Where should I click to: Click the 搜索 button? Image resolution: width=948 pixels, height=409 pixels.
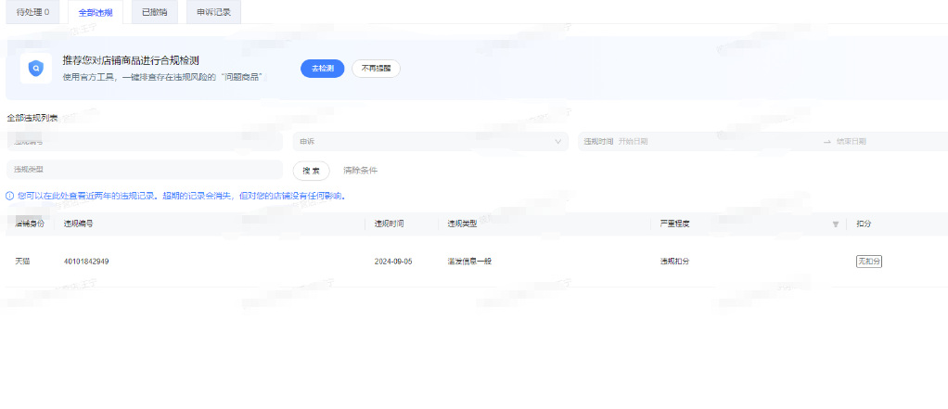coord(311,171)
